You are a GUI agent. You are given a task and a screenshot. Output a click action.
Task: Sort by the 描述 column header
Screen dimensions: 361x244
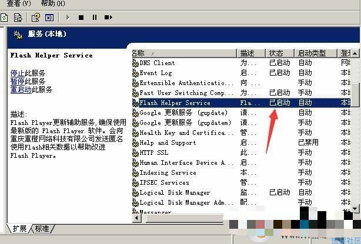[251, 53]
